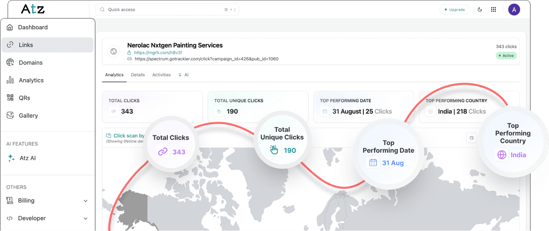This screenshot has height=231, width=549.
Task: Switch to the AI tab
Action: (x=183, y=75)
